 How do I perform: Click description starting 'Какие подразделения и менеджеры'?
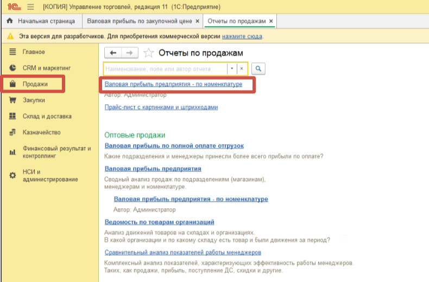coord(213,156)
